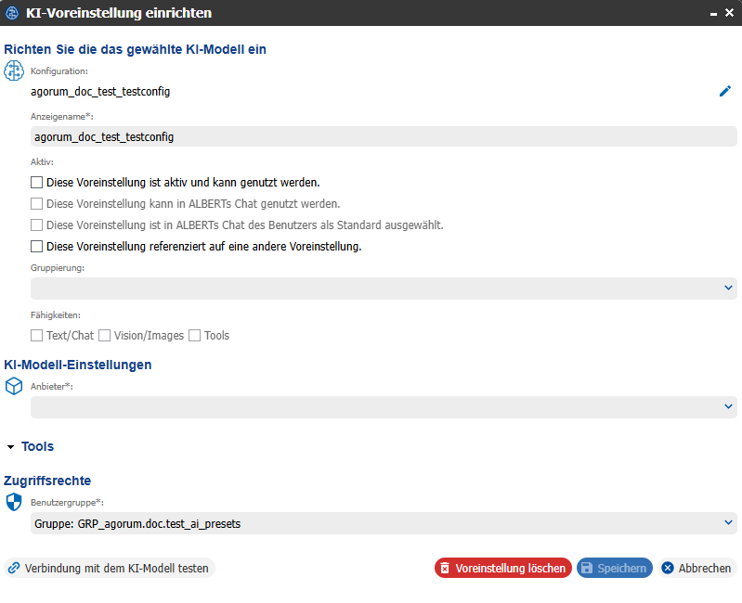742x603 pixels.
Task: Click the cube icon under KI-Modell-Einstellungen
Action: (x=14, y=386)
